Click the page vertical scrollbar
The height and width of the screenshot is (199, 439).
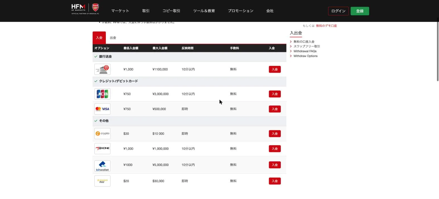pyautogui.click(x=437, y=50)
